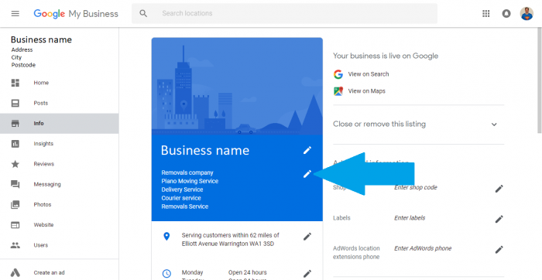The image size is (542, 280).
Task: Click the Posts sidebar icon
Action: 15,103
